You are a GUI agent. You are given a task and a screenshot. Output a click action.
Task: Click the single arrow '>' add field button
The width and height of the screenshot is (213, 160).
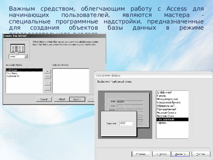[48, 71]
